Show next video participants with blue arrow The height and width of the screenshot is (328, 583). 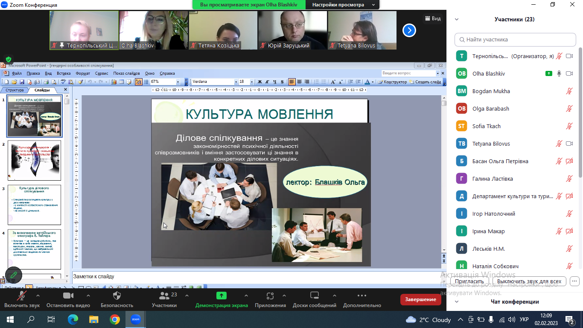pyautogui.click(x=409, y=30)
